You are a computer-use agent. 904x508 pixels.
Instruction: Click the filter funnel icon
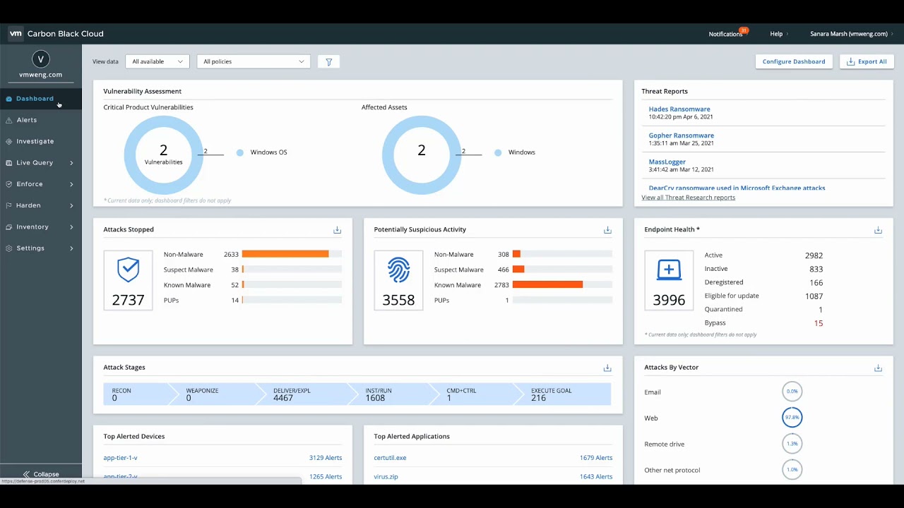328,61
